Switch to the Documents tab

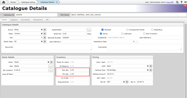25,20
